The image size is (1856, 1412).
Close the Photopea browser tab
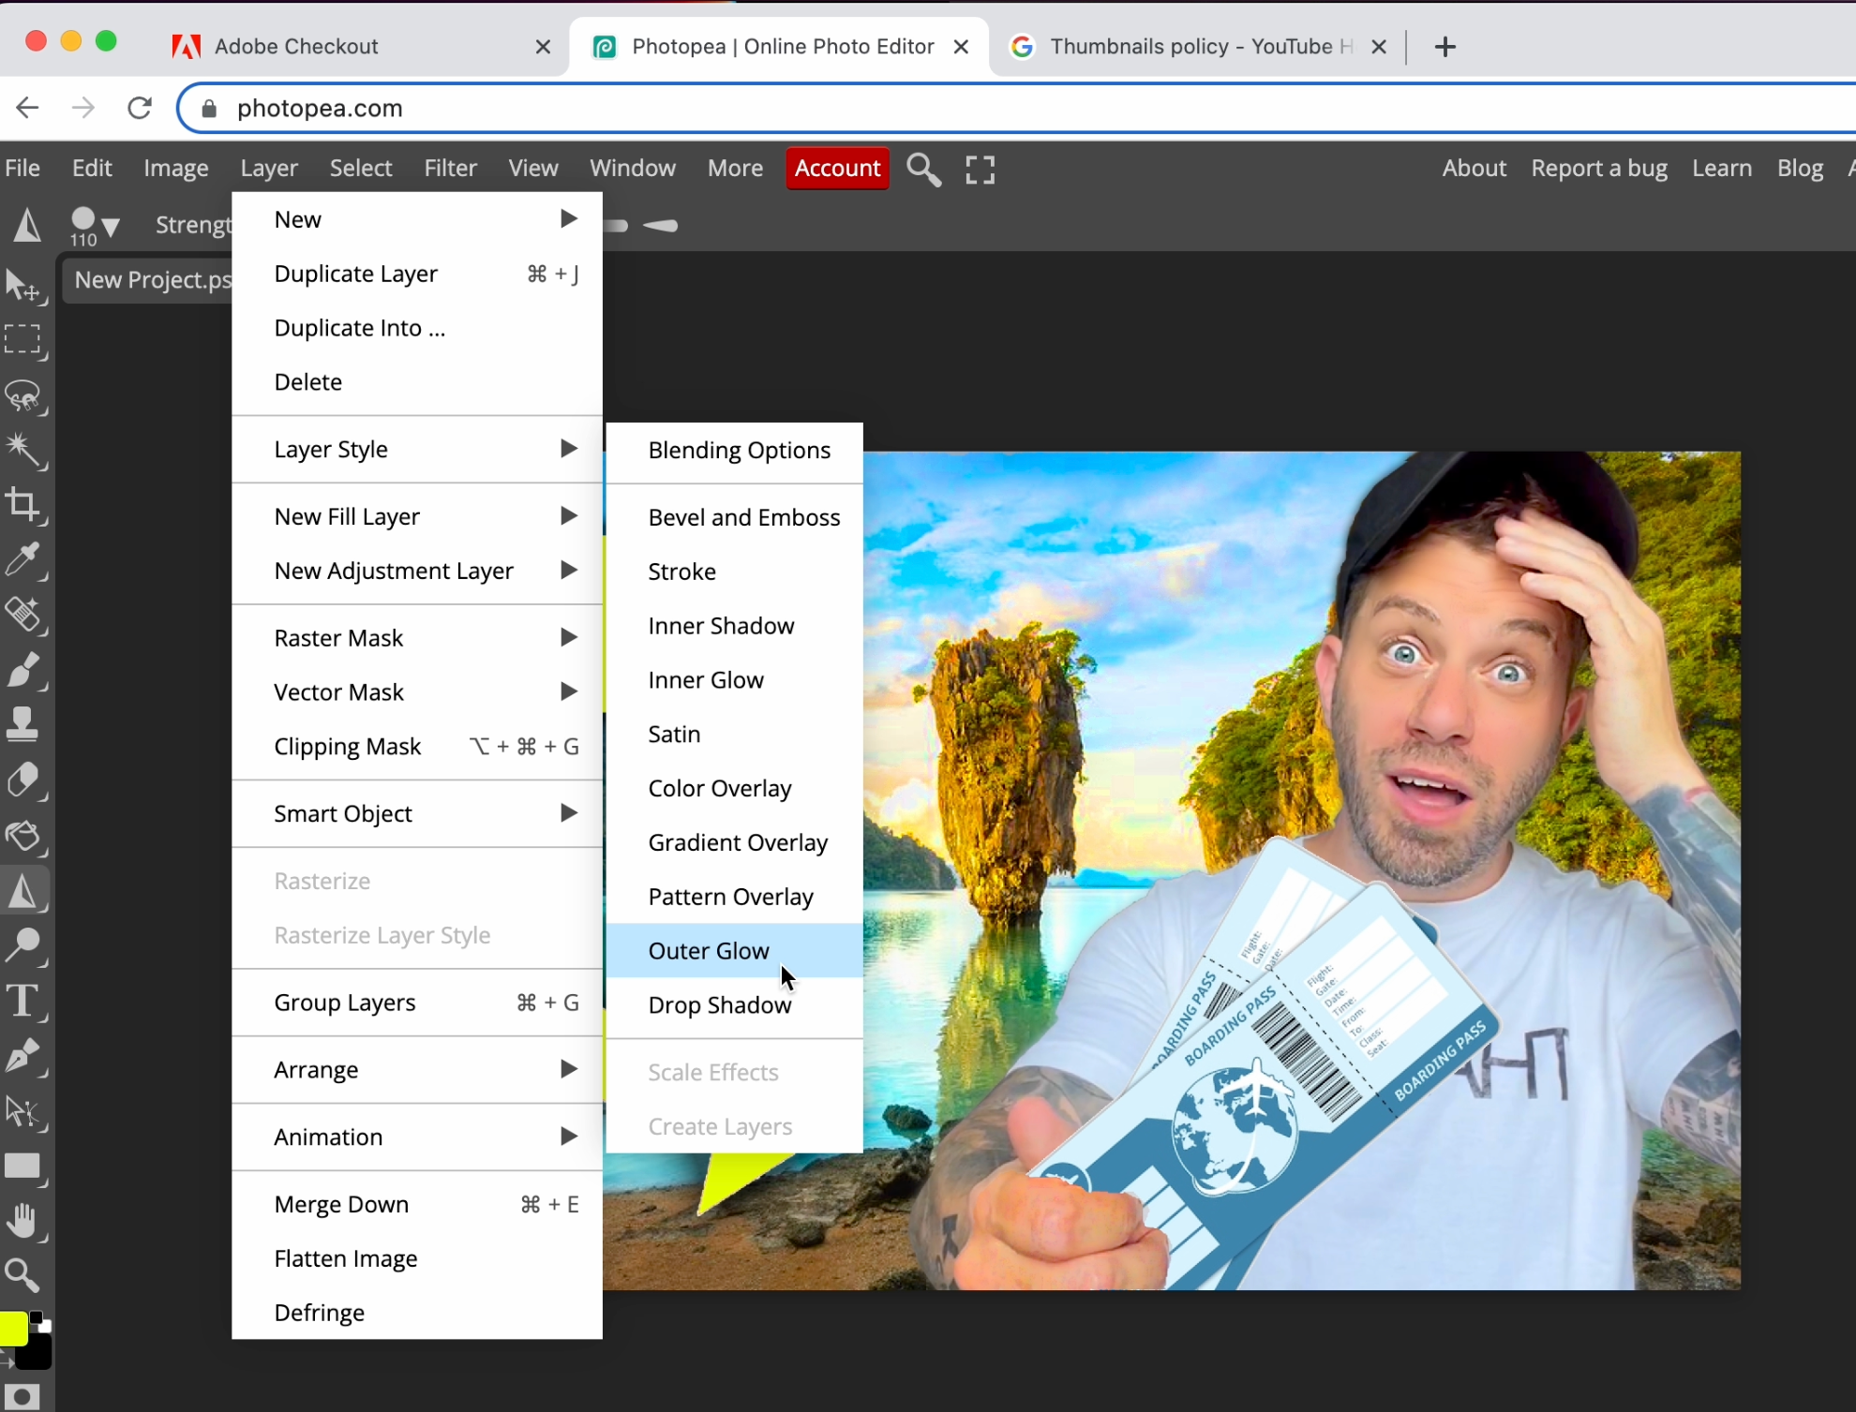point(961,47)
